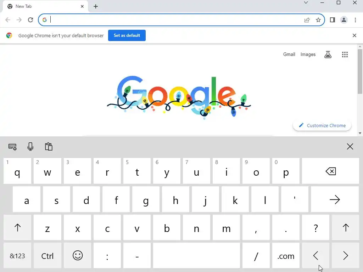363x272 pixels.
Task: Start dictation with the microphone icon
Action: (x=30, y=147)
